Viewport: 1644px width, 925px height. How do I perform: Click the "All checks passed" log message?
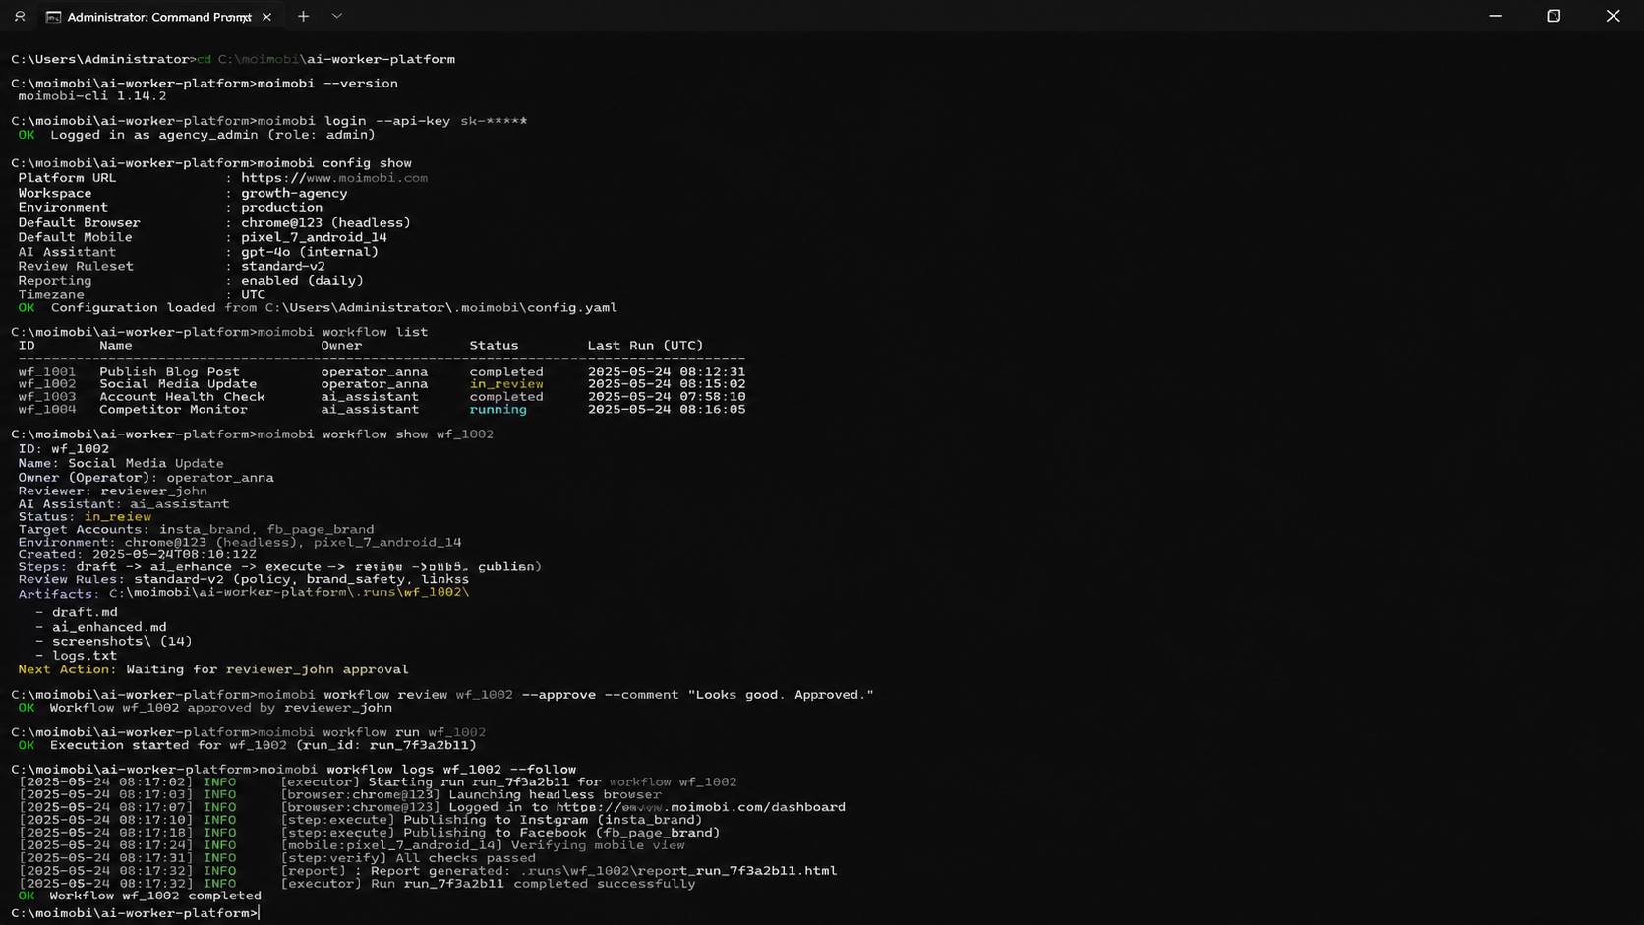(465, 858)
